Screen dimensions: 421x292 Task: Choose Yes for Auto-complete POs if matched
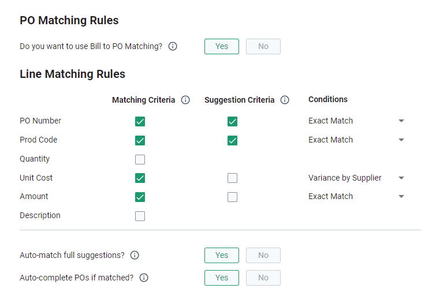(x=222, y=278)
